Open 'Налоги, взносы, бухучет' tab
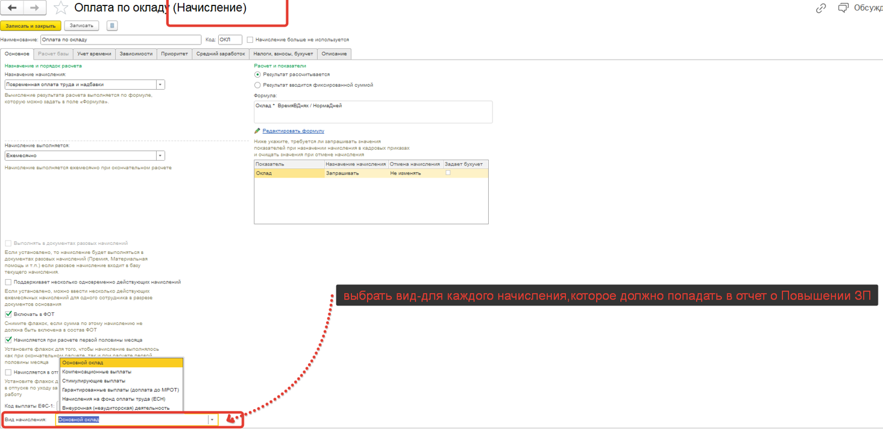The image size is (883, 432). click(x=283, y=54)
